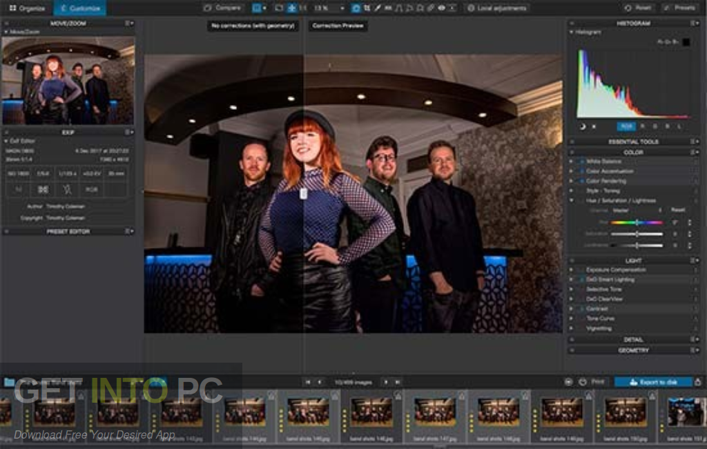Pick the white balance eyedropper tool
The height and width of the screenshot is (449, 707).
378,8
